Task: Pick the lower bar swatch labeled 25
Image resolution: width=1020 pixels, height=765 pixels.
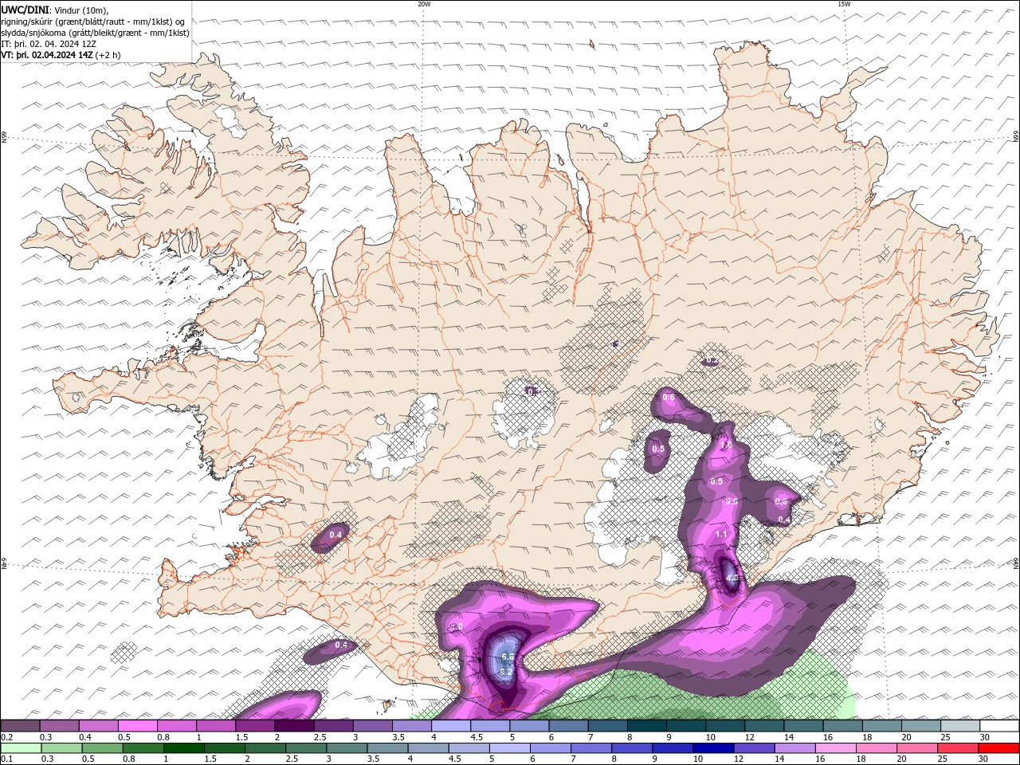Action: (959, 748)
